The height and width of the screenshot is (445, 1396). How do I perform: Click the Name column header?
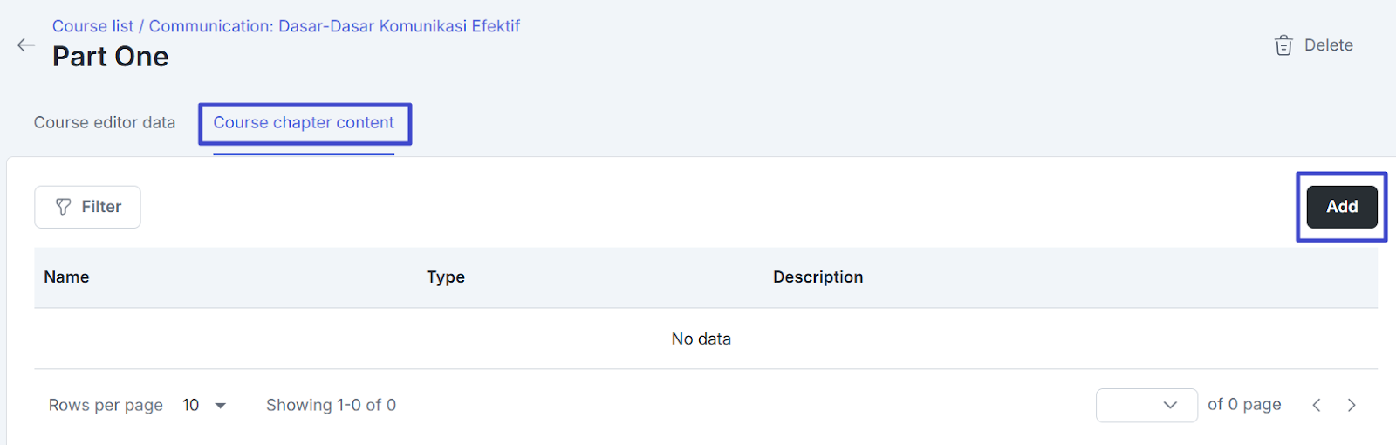pos(66,277)
